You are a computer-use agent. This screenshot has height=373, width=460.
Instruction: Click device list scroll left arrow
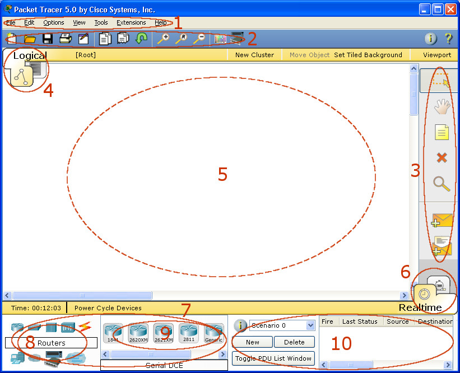coord(105,354)
